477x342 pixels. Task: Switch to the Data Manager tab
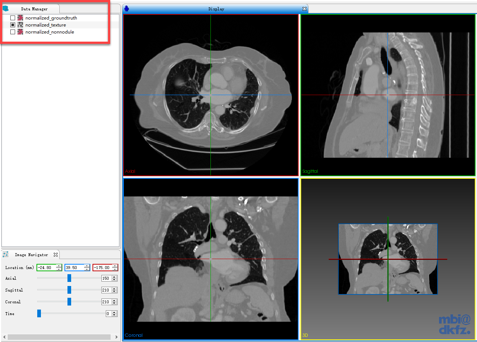(34, 9)
